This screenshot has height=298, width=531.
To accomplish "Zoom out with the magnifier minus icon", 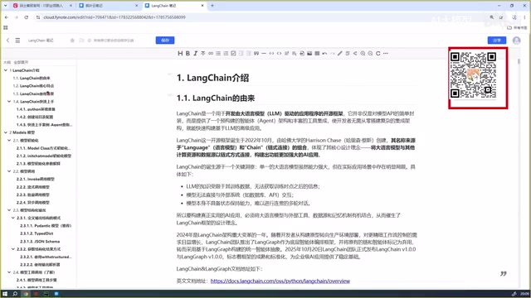I will 371,53.
